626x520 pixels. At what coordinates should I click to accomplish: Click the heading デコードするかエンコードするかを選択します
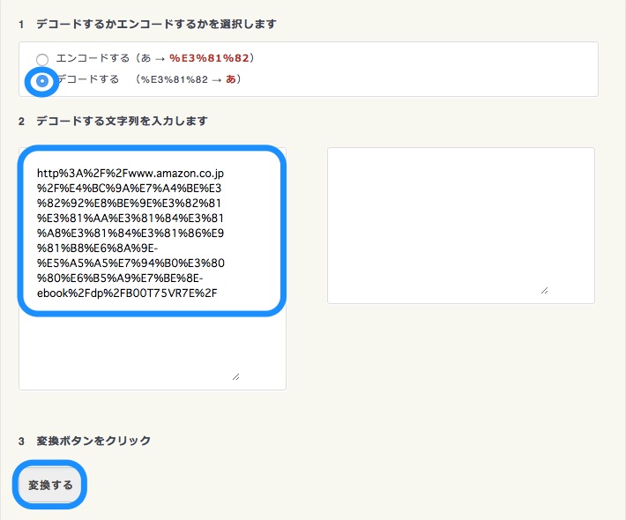point(157,24)
